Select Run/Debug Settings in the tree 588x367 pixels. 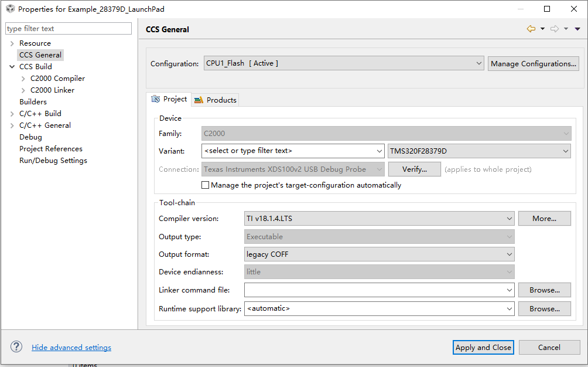[53, 160]
